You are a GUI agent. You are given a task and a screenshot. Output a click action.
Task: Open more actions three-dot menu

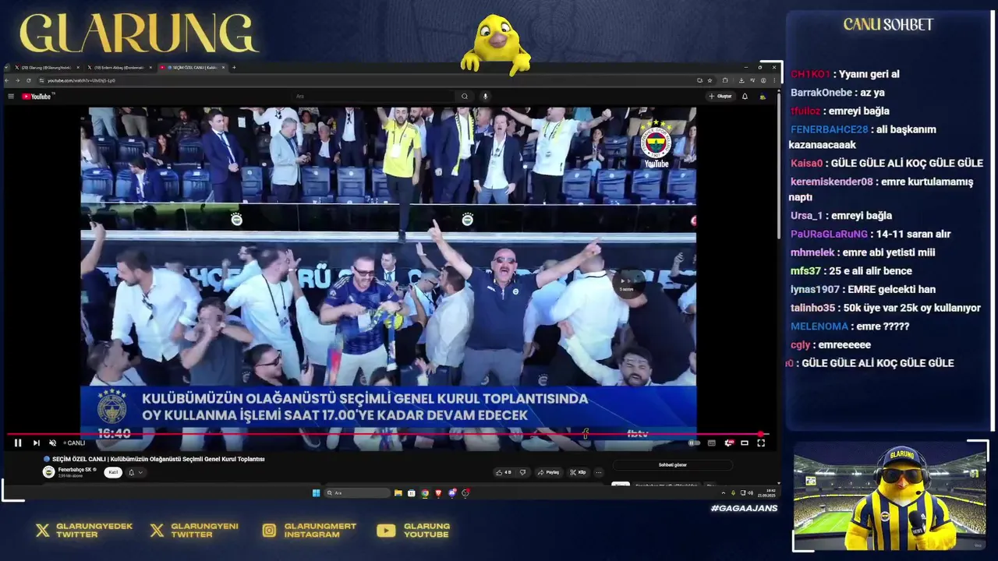598,472
